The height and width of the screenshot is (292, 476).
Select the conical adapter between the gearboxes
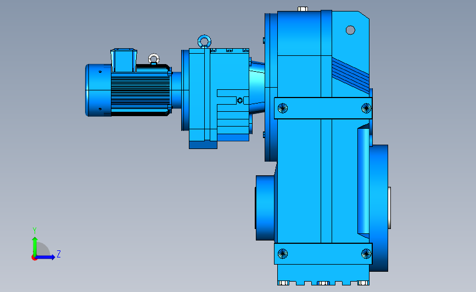pos(257,87)
